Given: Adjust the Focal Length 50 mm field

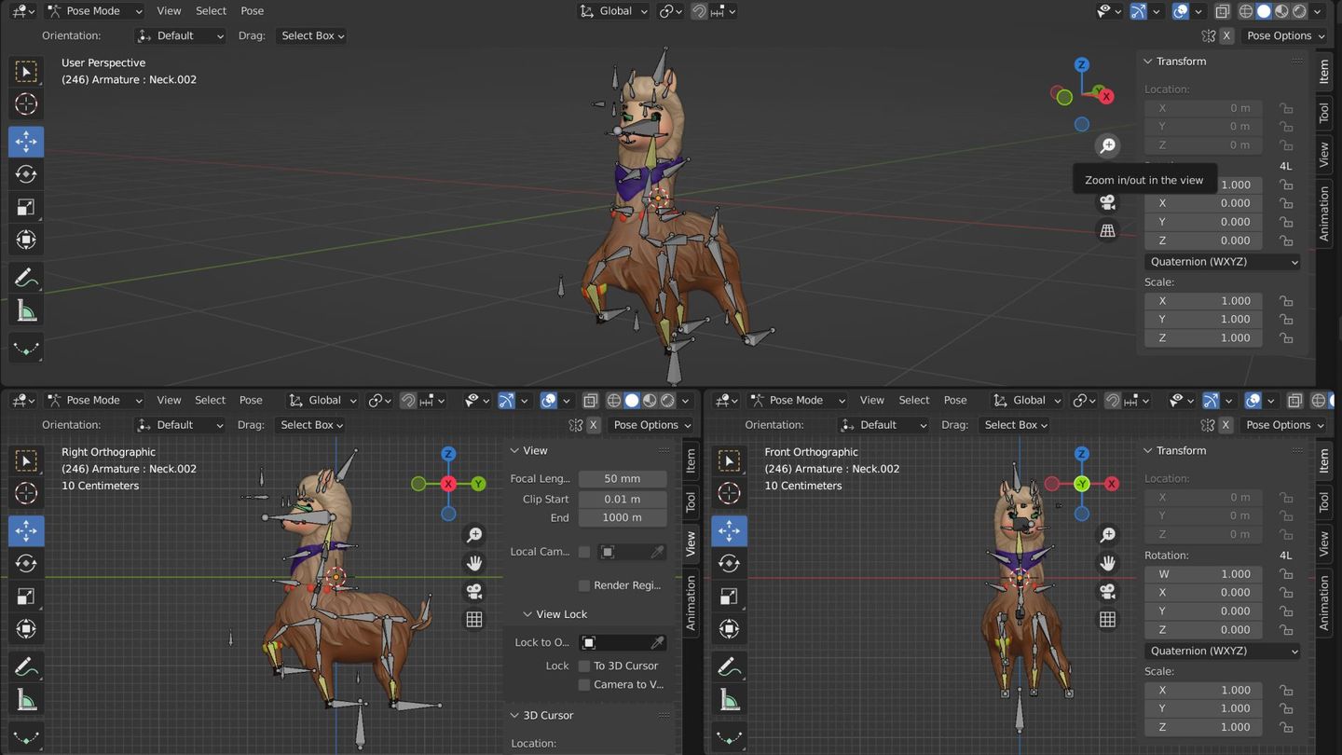Looking at the screenshot, I should tap(622, 478).
